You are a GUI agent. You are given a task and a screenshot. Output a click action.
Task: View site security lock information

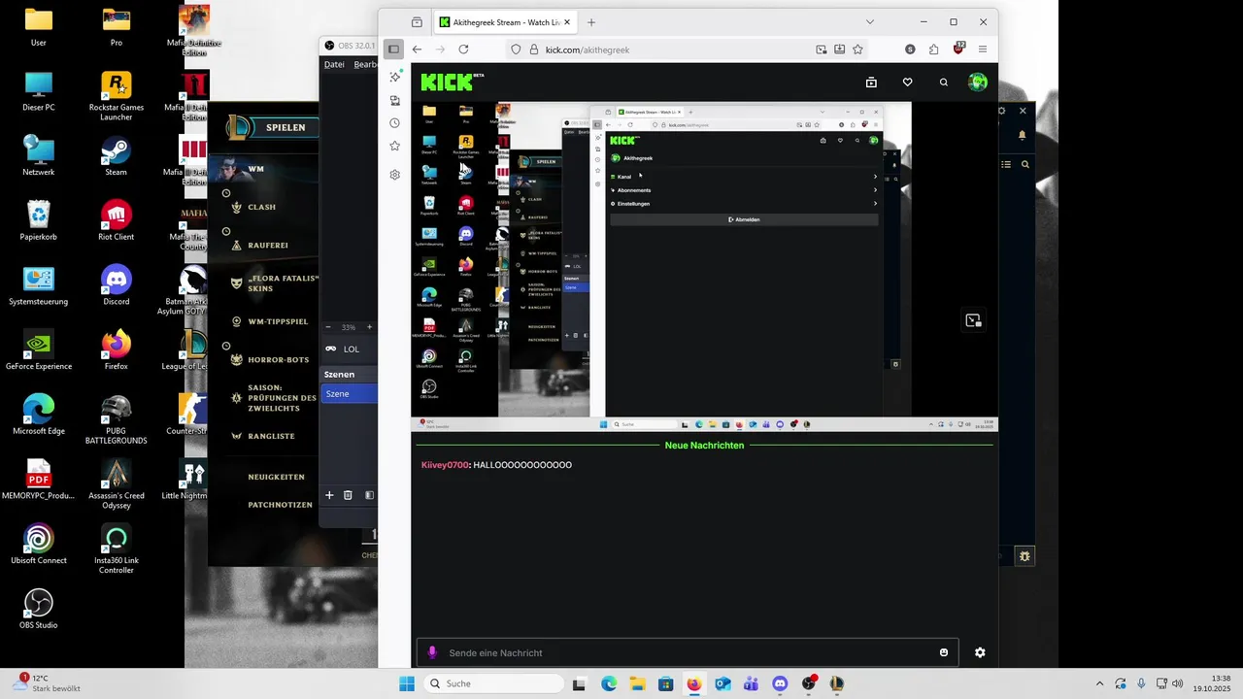533,50
